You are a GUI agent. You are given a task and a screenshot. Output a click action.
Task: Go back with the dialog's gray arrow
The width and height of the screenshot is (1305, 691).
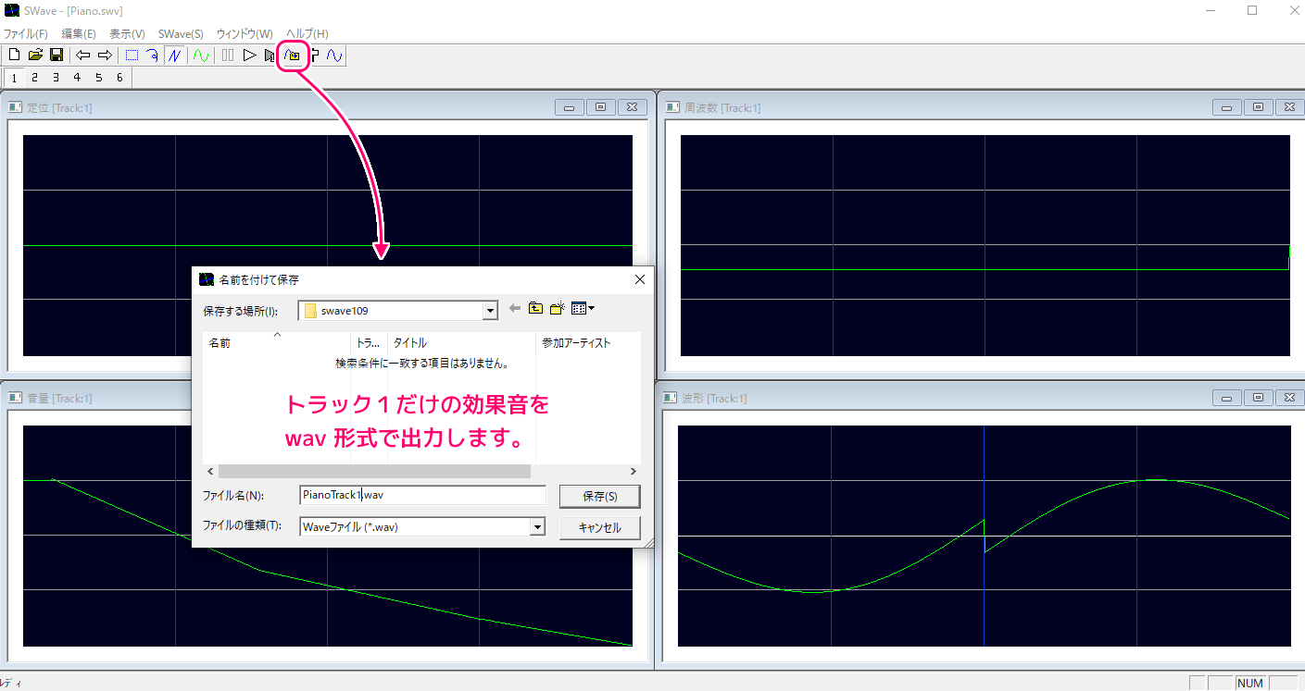(515, 308)
